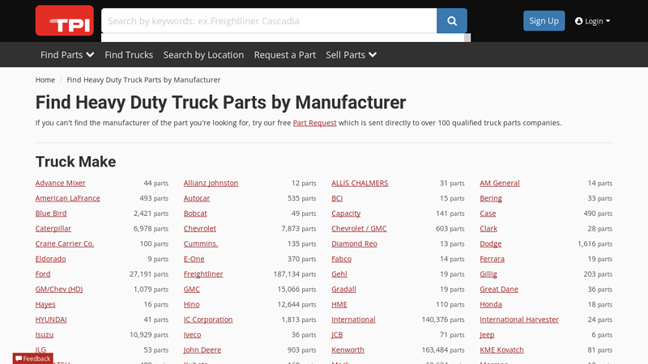648x364 pixels.
Task: Open Diamond Reo parts
Action: coord(354,243)
